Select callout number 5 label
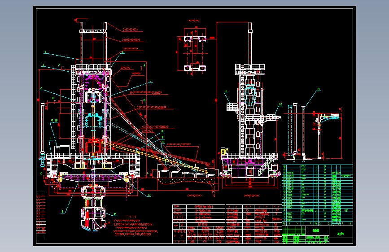This screenshot has height=252, width=389. tap(122, 52)
